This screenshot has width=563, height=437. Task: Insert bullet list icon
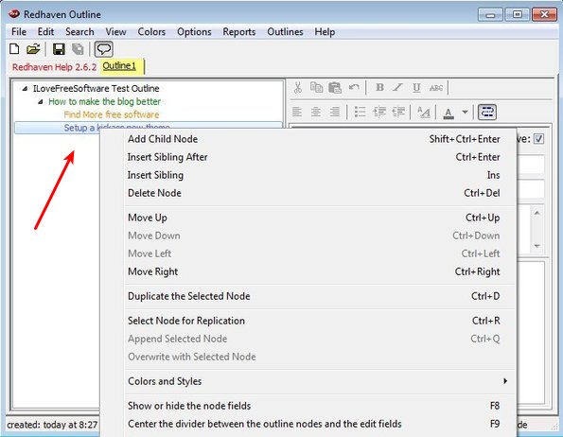point(360,112)
